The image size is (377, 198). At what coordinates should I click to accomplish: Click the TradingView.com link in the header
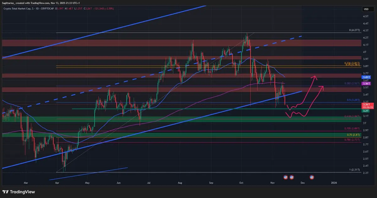pos(39,3)
